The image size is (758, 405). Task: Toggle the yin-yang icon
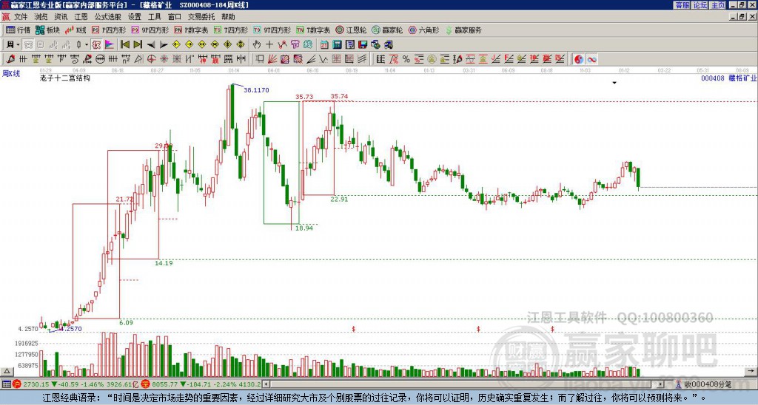tap(579, 59)
